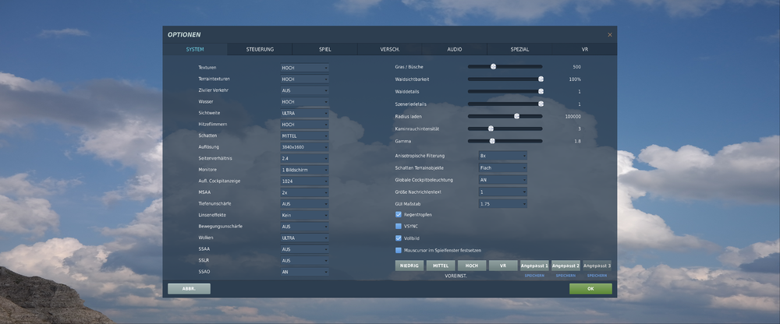Image resolution: width=780 pixels, height=324 pixels.
Task: Open the SPEZIAL tab
Action: point(519,49)
